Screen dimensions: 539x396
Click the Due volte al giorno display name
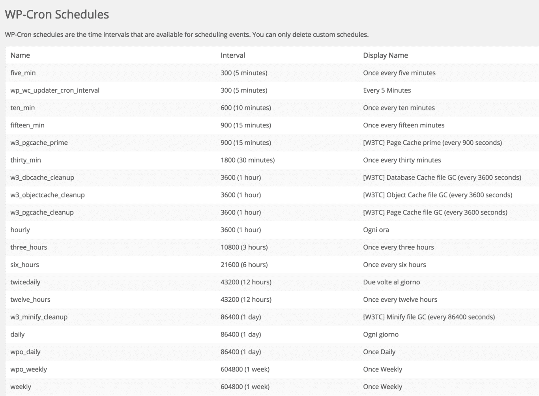click(391, 282)
